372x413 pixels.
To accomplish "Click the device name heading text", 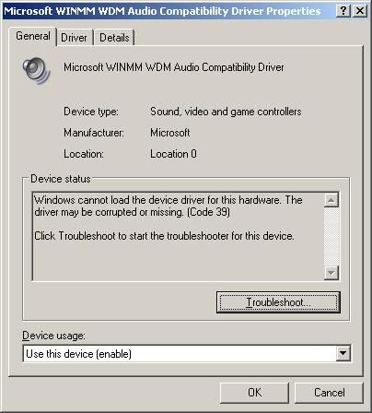I will coord(174,67).
